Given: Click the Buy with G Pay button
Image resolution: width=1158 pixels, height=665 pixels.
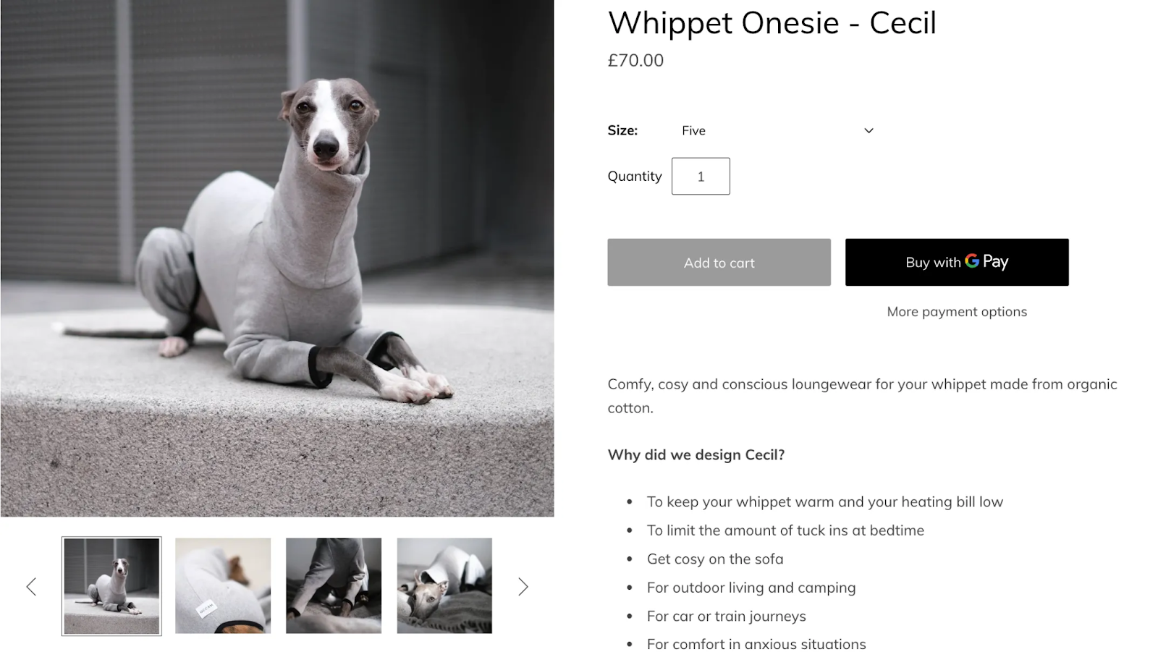Looking at the screenshot, I should (x=957, y=263).
